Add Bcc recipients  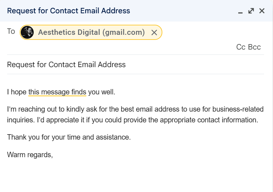pyautogui.click(x=254, y=47)
